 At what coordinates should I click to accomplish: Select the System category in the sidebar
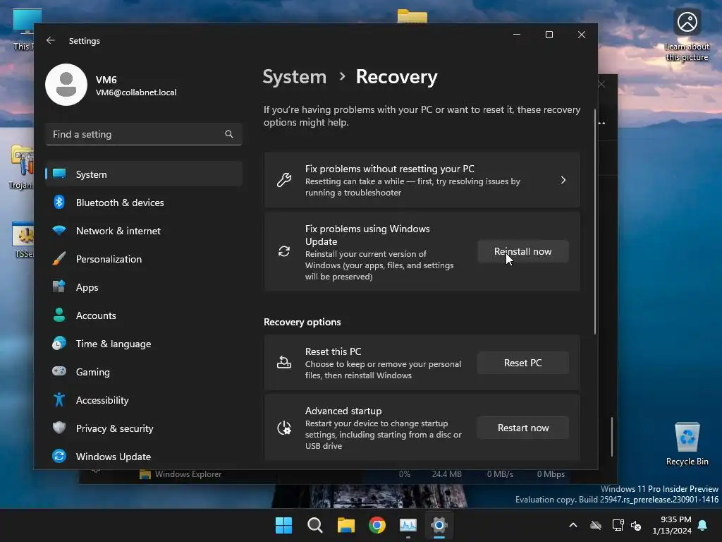[144, 174]
